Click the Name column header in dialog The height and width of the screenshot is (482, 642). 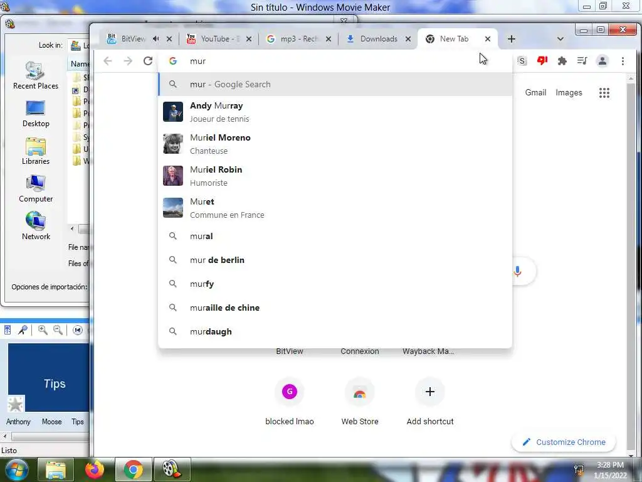click(79, 64)
